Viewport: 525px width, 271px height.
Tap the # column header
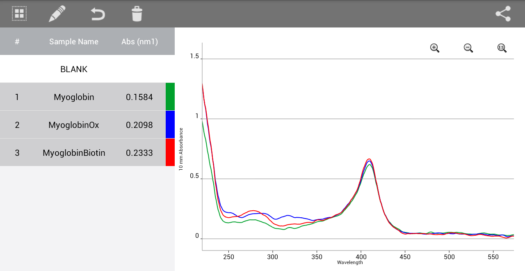point(17,41)
